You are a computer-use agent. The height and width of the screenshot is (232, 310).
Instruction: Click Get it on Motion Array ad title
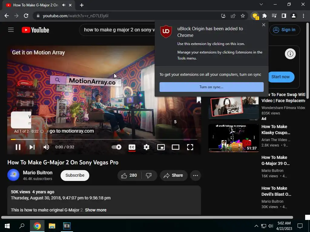coord(38,53)
